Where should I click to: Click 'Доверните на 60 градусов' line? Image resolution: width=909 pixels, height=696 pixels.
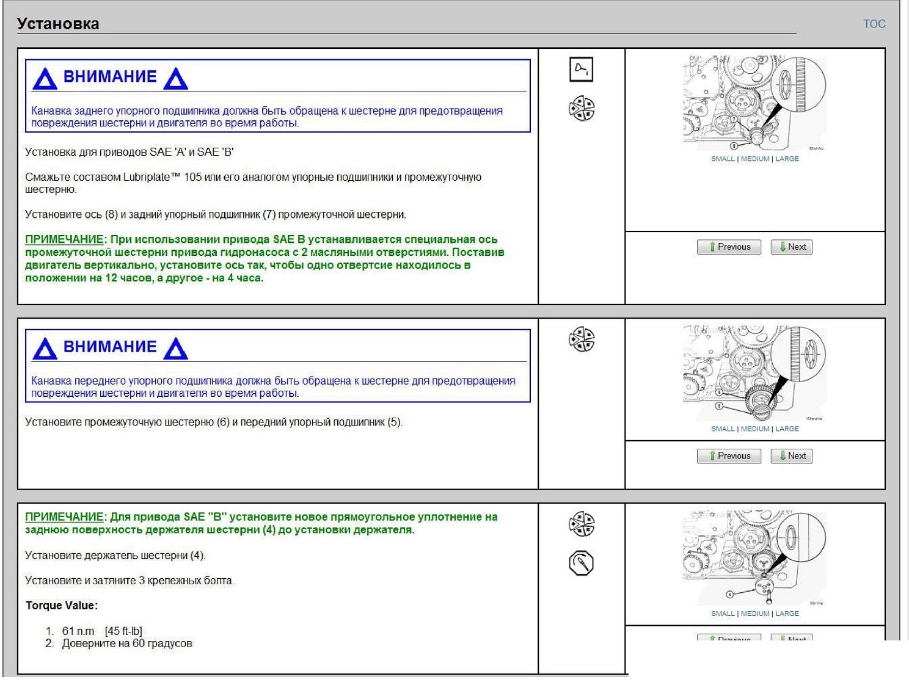click(x=127, y=643)
